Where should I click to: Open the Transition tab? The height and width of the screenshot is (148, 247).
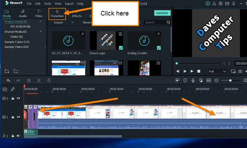click(57, 14)
